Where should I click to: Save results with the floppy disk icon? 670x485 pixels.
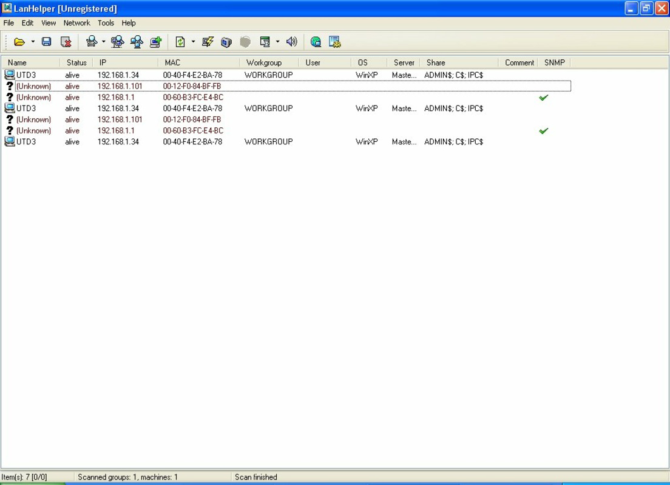point(46,42)
